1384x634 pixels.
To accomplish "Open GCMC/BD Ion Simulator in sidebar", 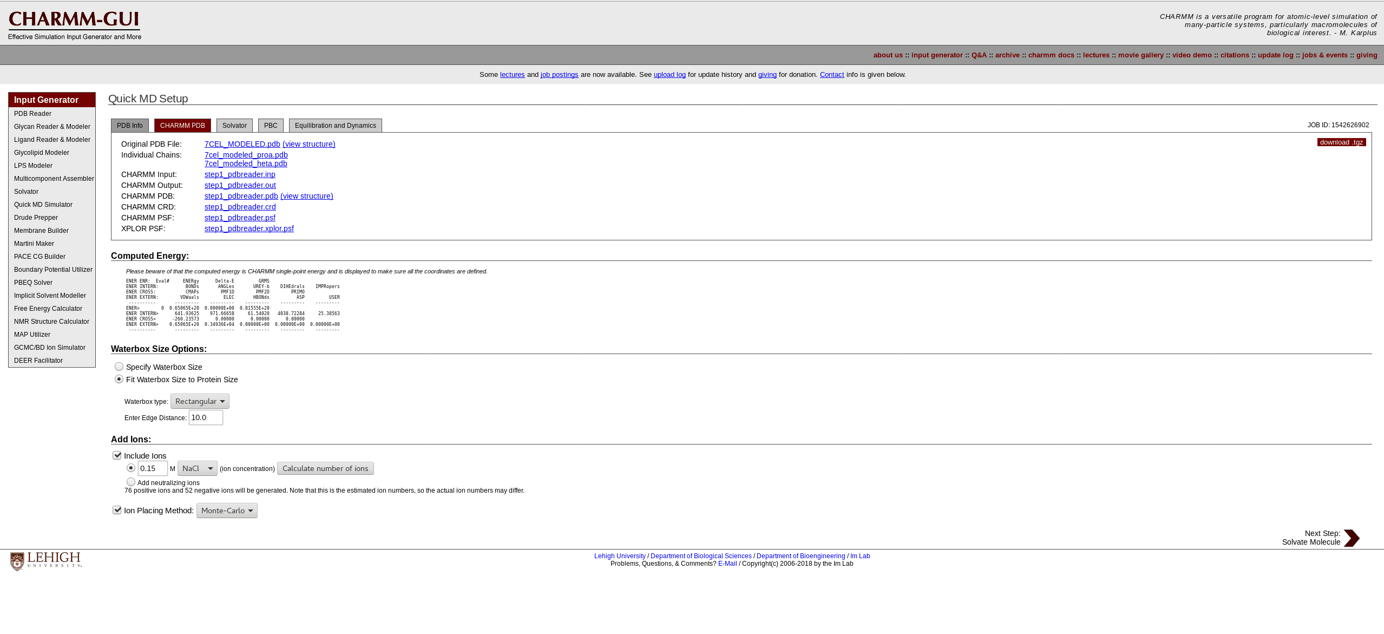I will tap(50, 348).
